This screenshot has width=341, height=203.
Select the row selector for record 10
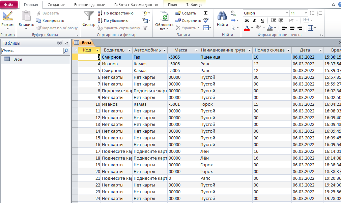75,104
